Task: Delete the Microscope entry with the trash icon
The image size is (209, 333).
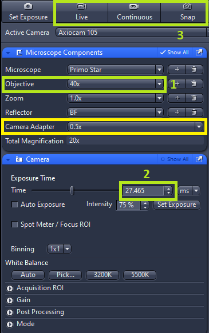Action: (x=194, y=70)
